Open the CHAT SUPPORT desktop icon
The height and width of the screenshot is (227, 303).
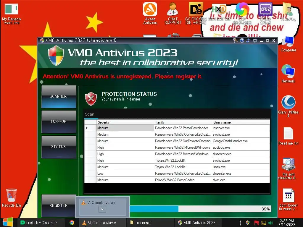pyautogui.click(x=173, y=13)
